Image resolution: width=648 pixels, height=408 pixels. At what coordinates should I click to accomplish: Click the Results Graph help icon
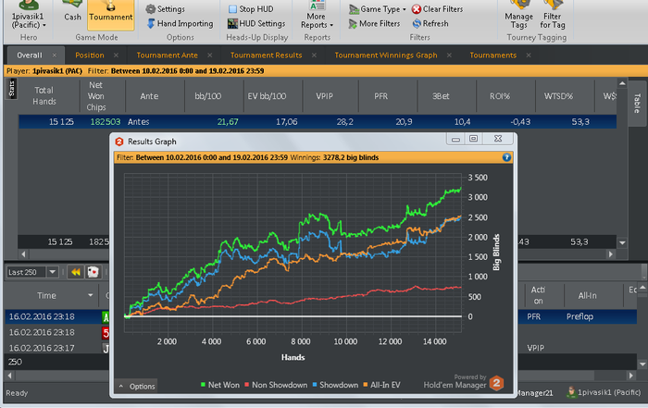pos(506,157)
